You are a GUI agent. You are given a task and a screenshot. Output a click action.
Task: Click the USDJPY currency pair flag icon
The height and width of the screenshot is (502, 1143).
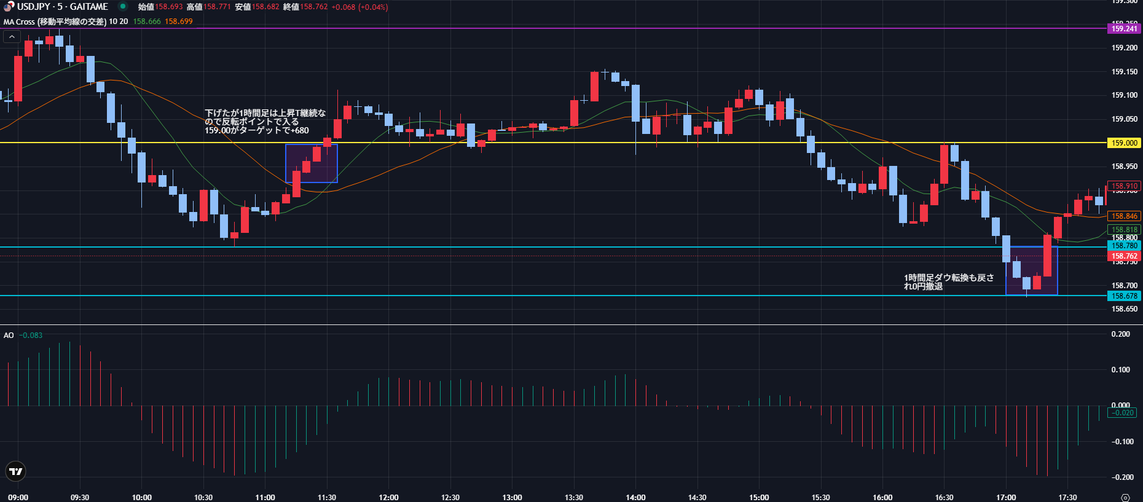[x=9, y=7]
